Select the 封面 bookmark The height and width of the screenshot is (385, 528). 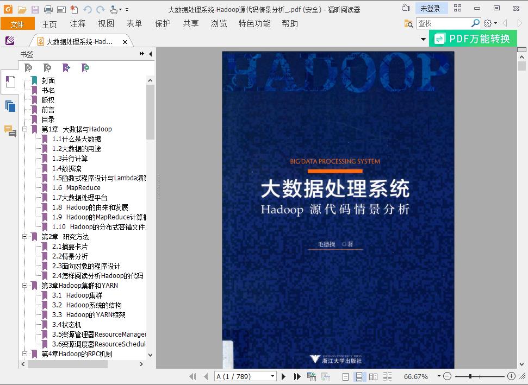(x=48, y=80)
